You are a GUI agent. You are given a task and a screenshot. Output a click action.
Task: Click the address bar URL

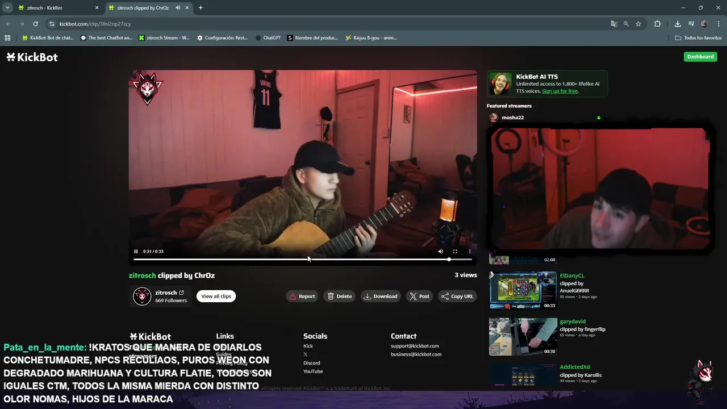tap(95, 24)
